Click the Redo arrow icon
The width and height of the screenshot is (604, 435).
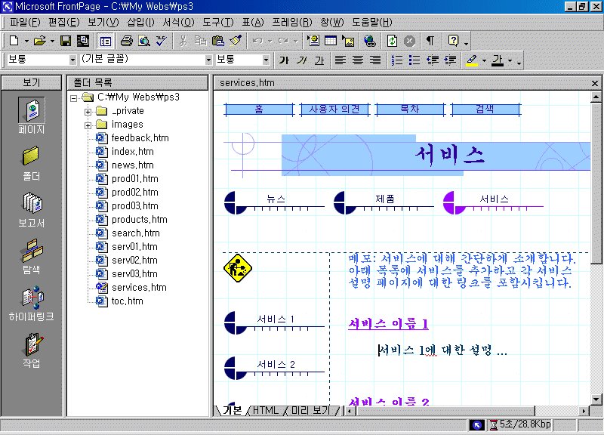pos(284,41)
